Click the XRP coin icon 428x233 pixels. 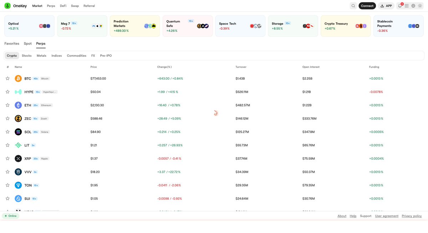18,158
